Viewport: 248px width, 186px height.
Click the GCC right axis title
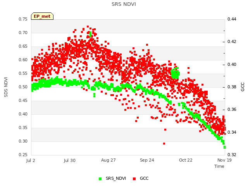pyautogui.click(x=243, y=87)
